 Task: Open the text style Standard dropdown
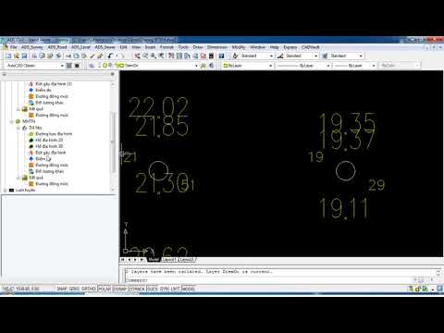271,55
